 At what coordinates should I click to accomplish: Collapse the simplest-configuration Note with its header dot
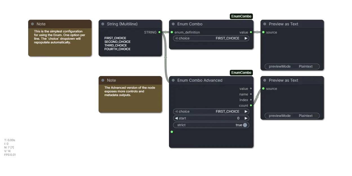pos(32,24)
